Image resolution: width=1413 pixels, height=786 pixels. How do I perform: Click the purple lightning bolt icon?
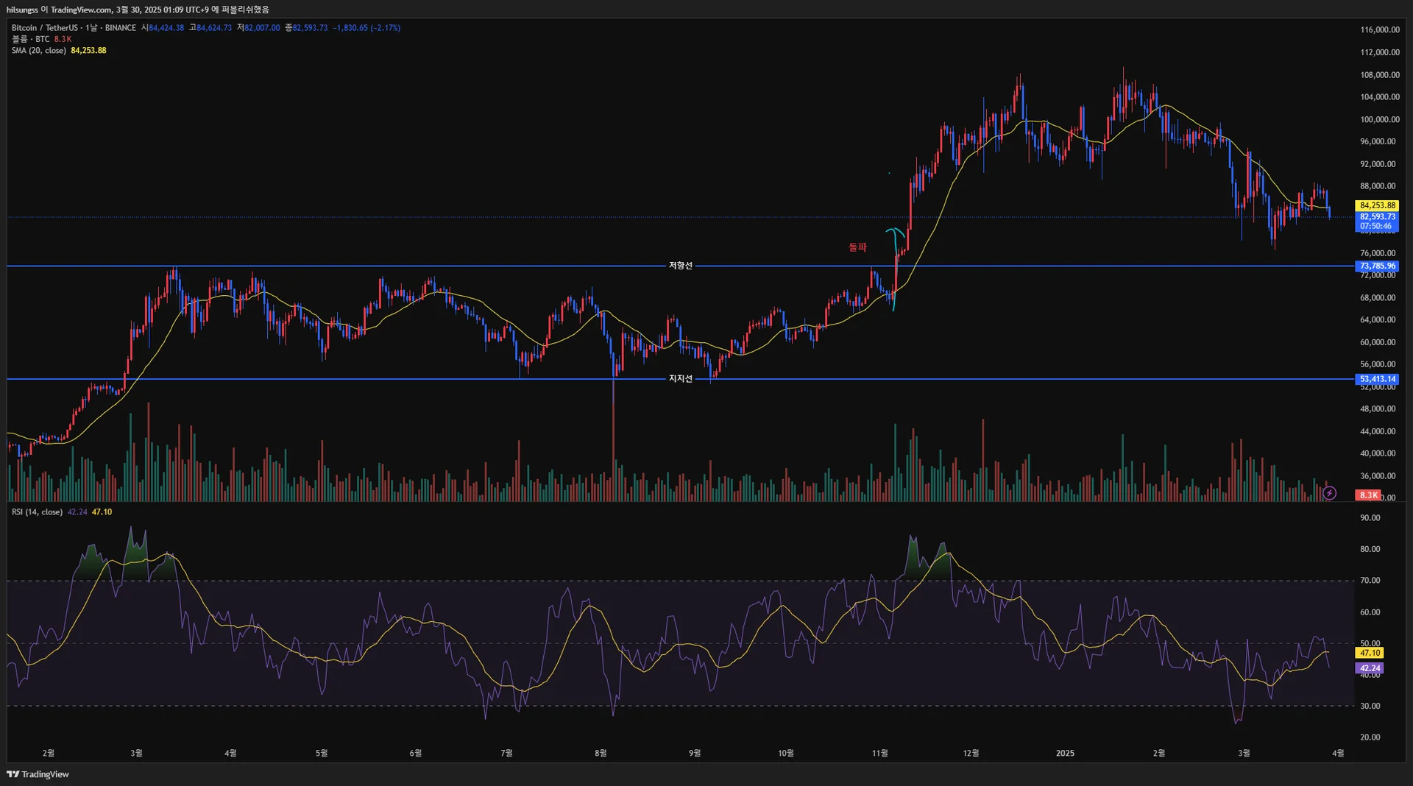[1329, 493]
